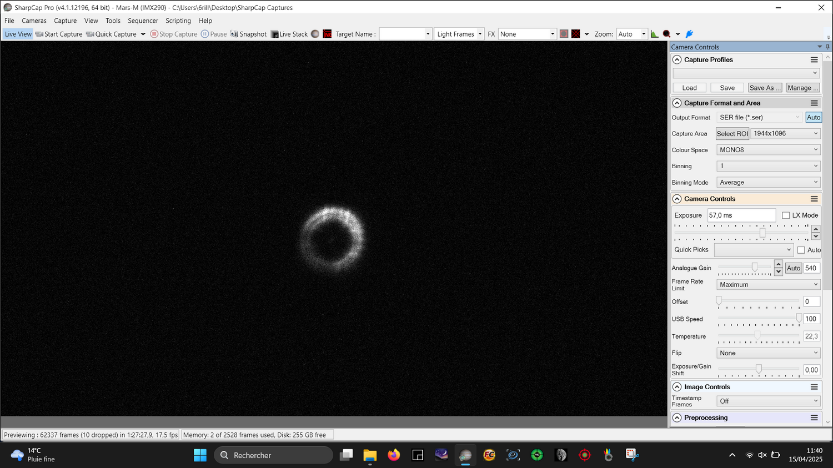Viewport: 833px width, 468px height.
Task: Click the Select ROI button
Action: 732,133
